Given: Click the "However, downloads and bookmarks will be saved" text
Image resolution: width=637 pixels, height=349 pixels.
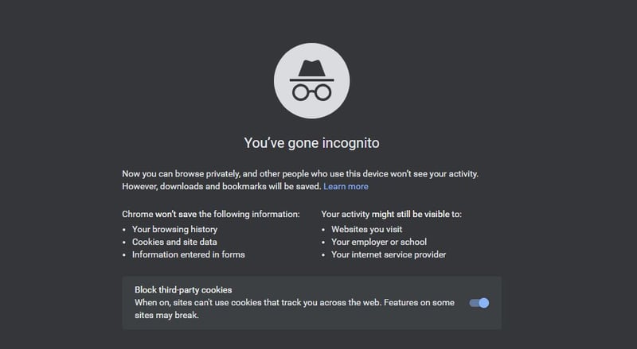Looking at the screenshot, I should pyautogui.click(x=222, y=186).
